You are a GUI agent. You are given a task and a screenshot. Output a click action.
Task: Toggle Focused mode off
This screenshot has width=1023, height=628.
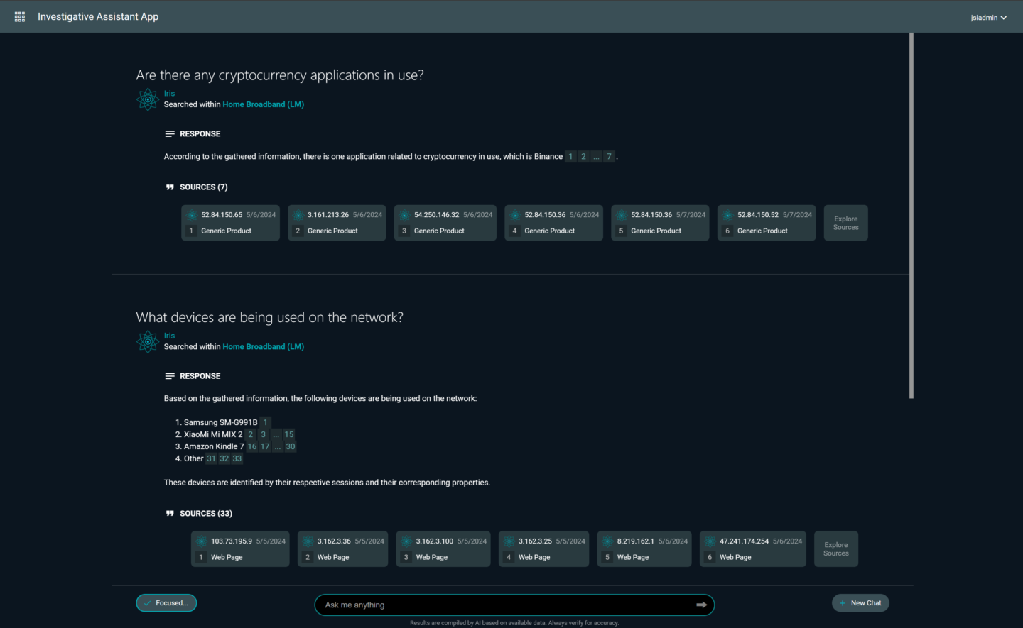pyautogui.click(x=166, y=602)
